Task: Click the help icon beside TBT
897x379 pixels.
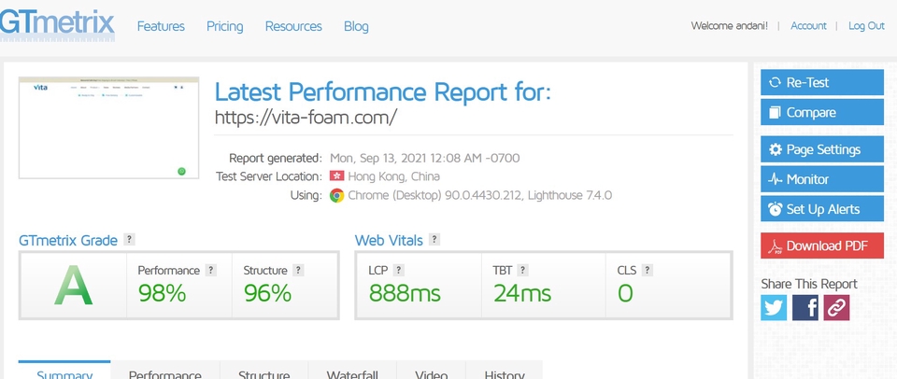Action: click(x=522, y=271)
